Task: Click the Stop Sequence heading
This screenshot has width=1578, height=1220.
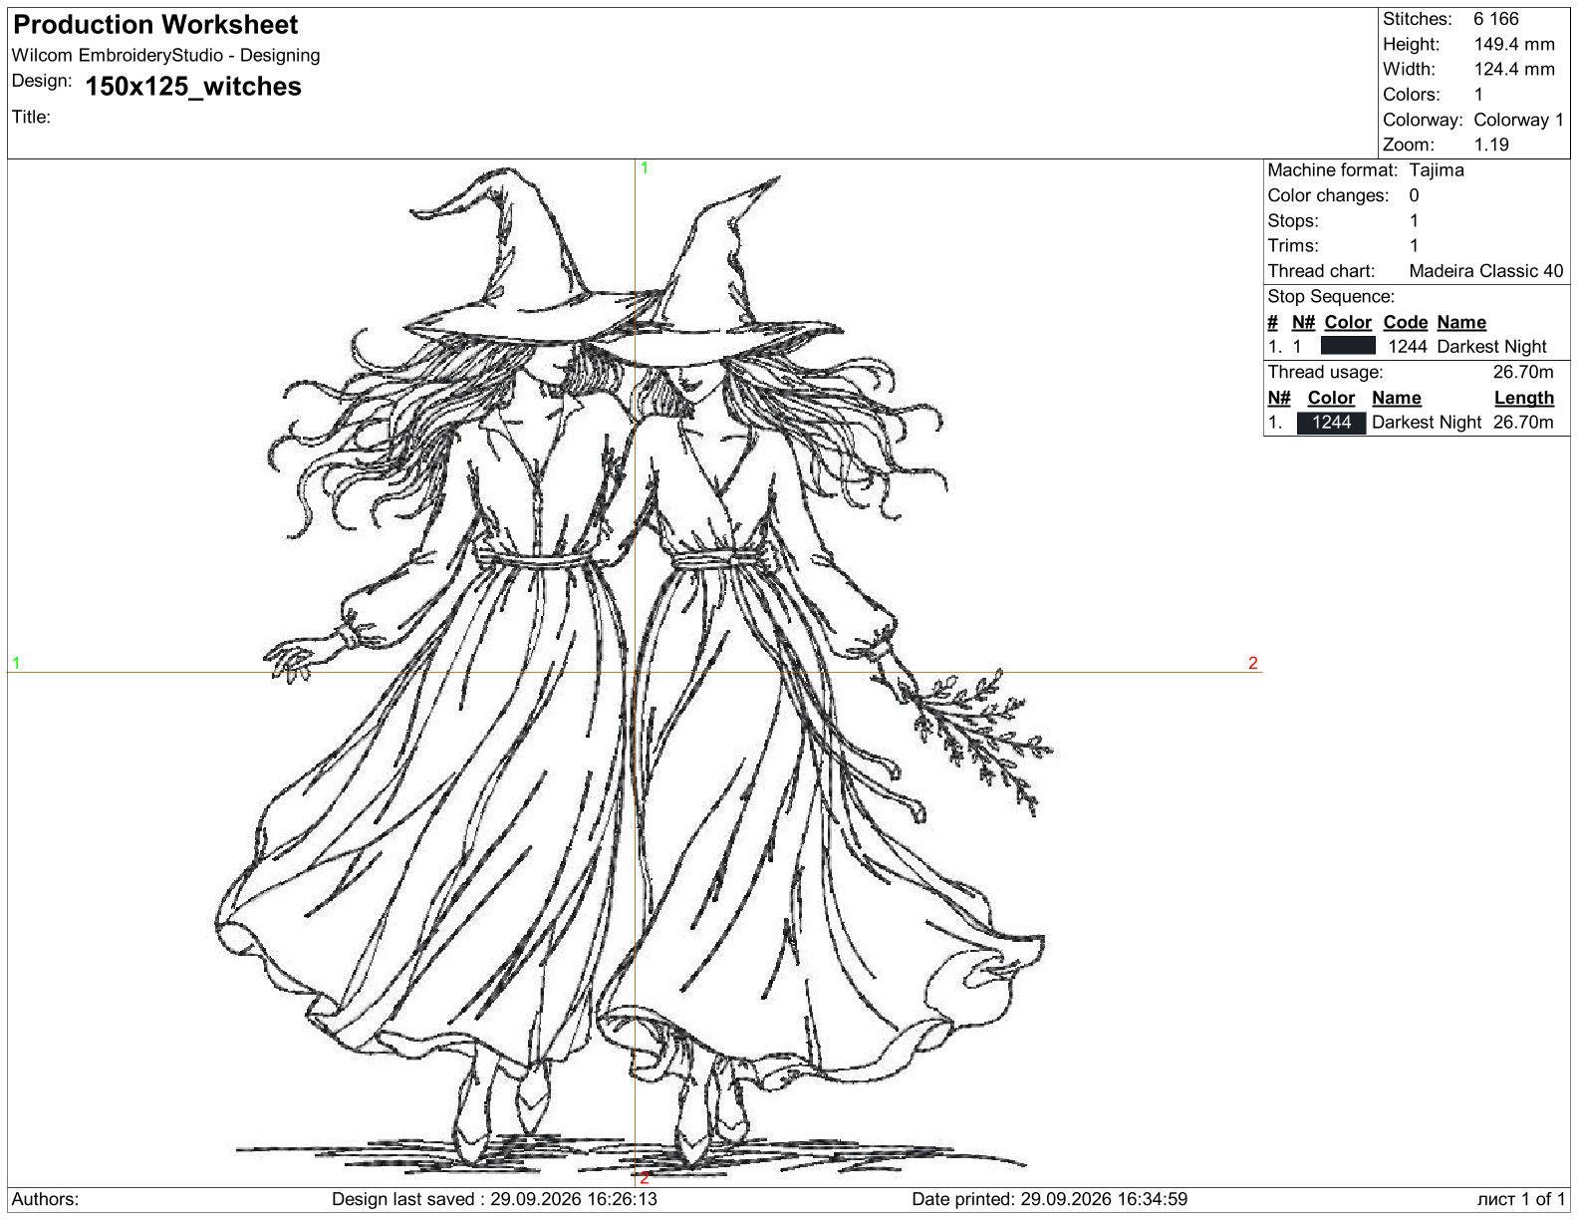Action: click(x=1331, y=296)
